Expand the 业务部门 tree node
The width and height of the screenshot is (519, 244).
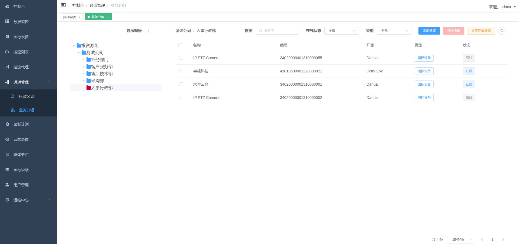point(83,59)
